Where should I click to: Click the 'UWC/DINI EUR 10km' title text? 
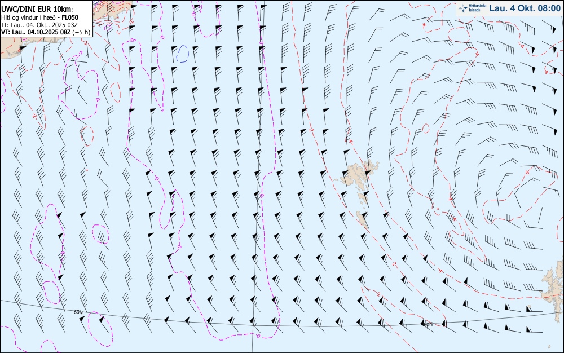click(x=37, y=10)
